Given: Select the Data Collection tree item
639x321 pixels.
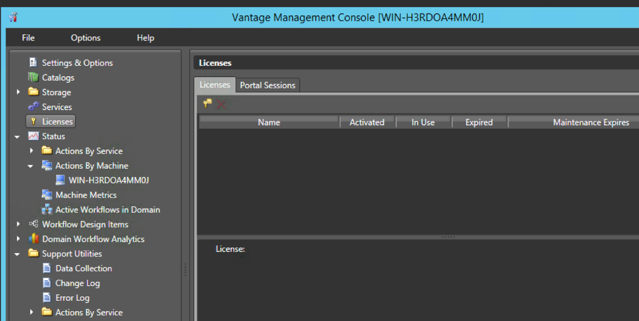Looking at the screenshot, I should click(83, 268).
